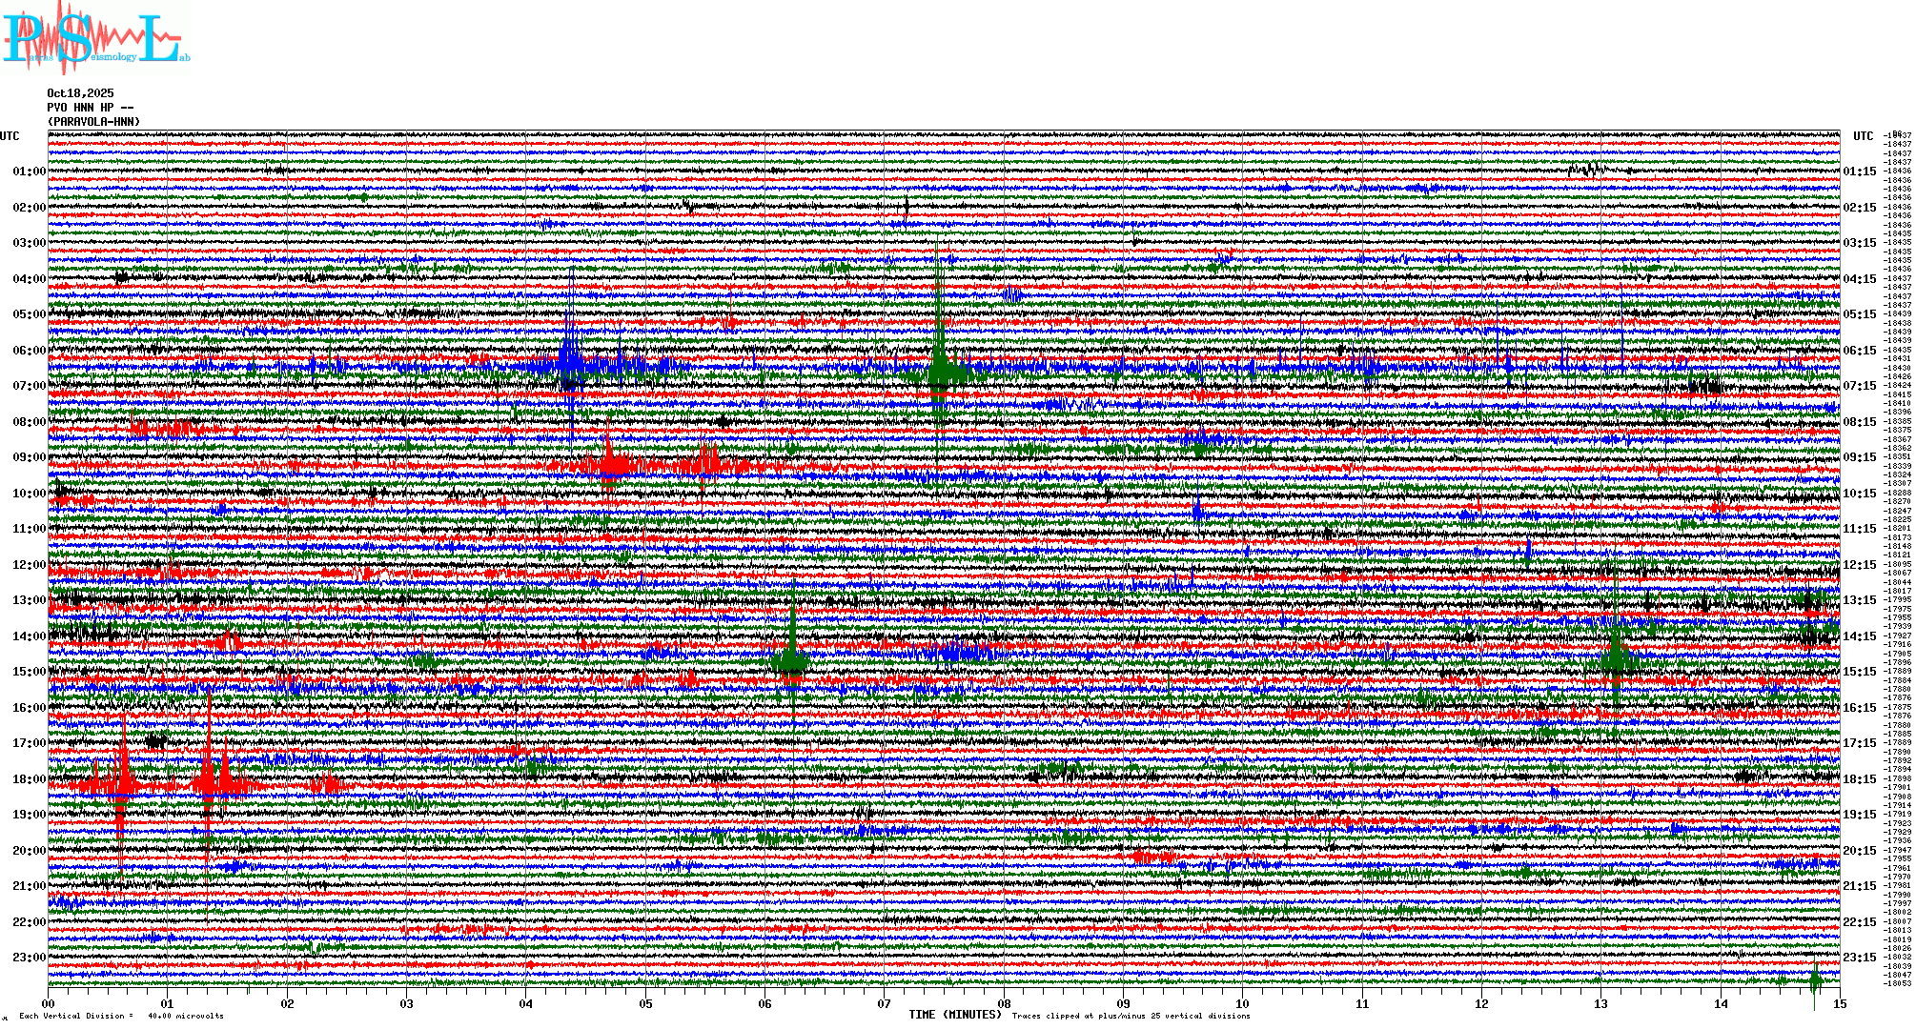The height and width of the screenshot is (1029, 1916).
Task: Click the 01:15 label on right axis
Action: point(1859,171)
